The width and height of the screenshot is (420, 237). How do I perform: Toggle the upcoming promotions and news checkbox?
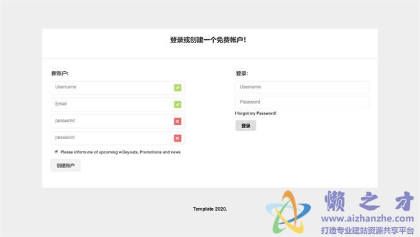56,151
